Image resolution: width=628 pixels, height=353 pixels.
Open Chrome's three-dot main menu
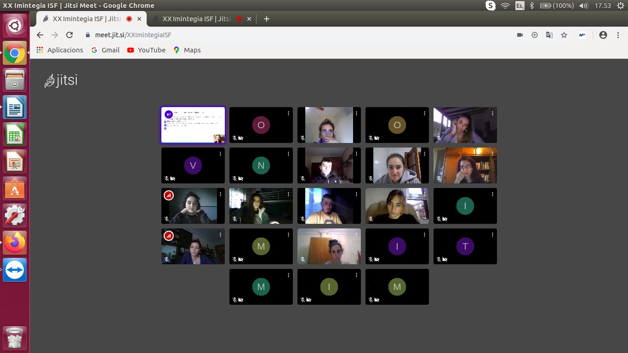coord(617,35)
